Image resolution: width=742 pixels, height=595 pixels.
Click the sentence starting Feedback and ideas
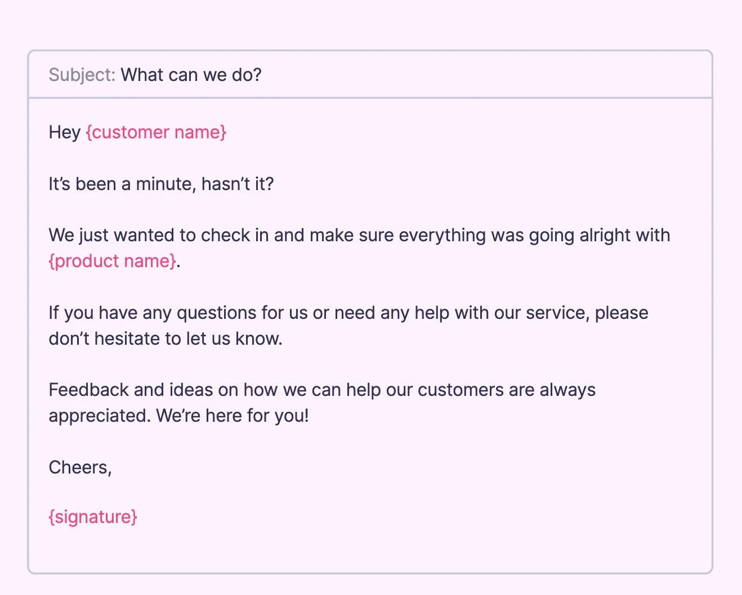point(322,403)
